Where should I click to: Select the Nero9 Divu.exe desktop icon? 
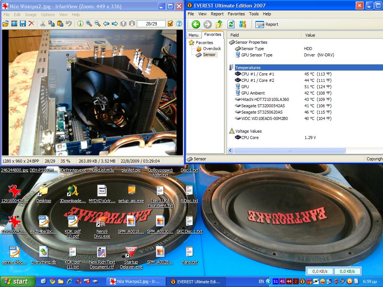pos(102,227)
